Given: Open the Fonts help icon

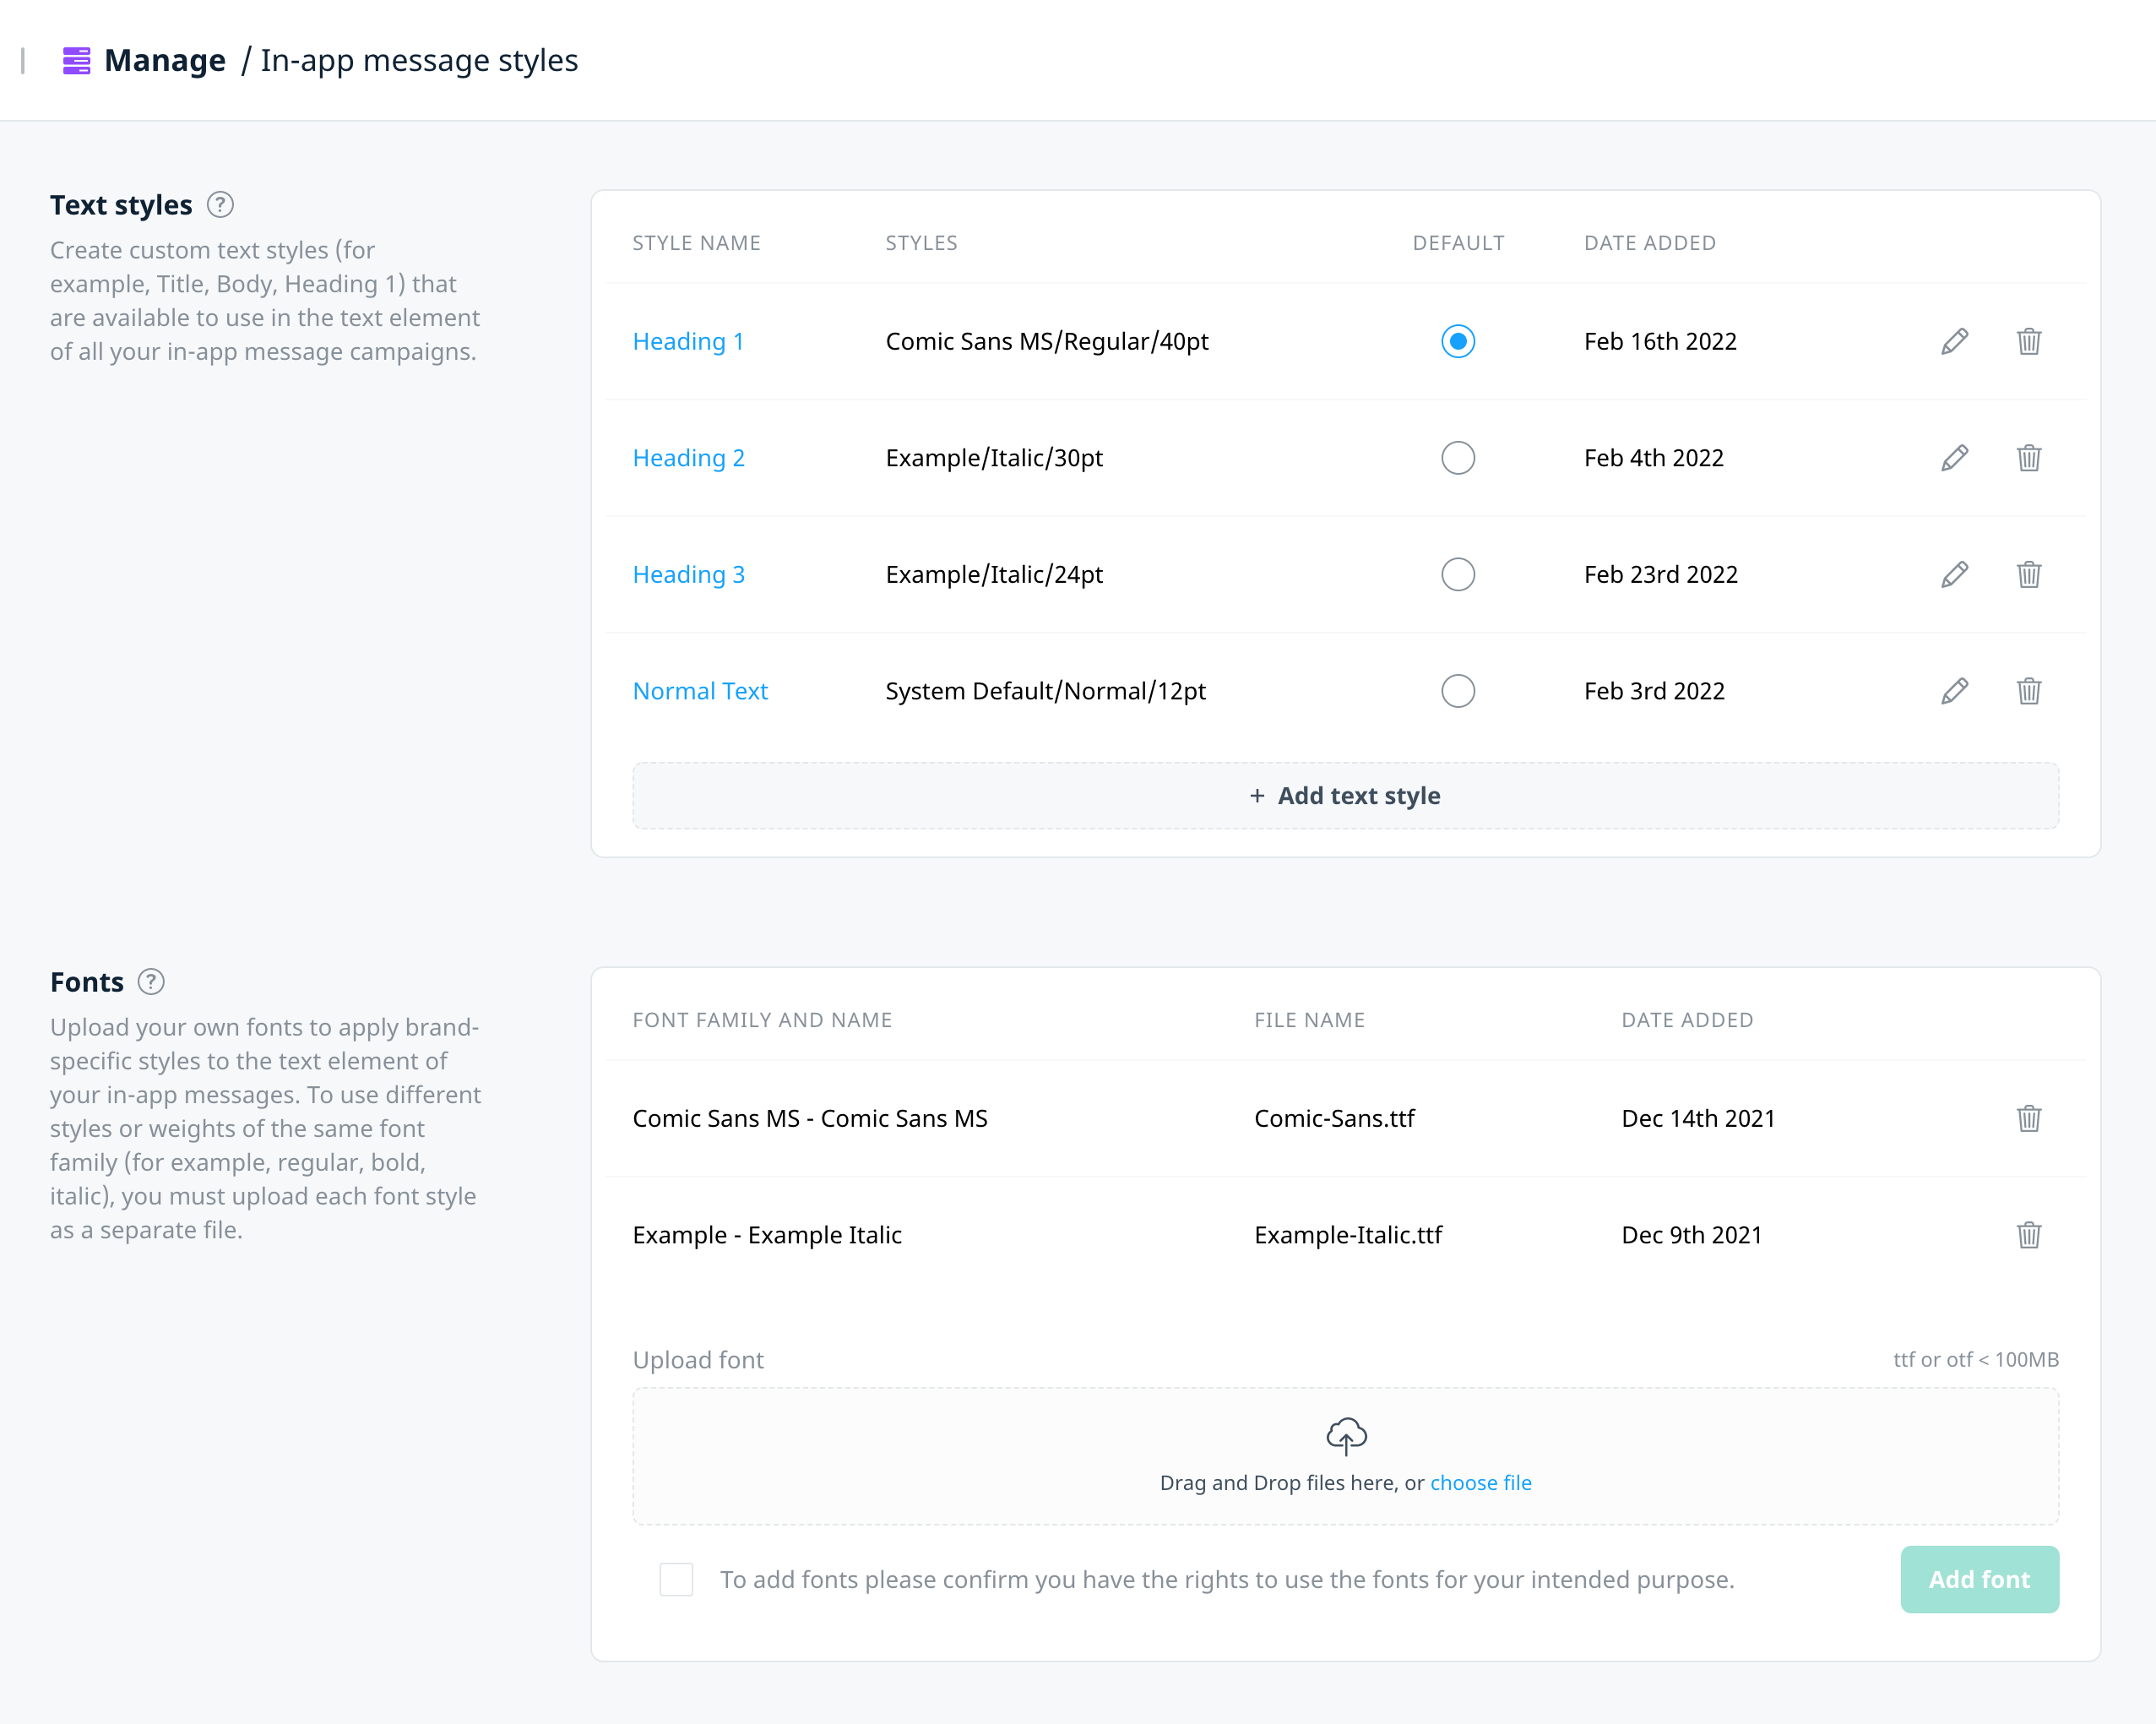Looking at the screenshot, I should point(151,982).
